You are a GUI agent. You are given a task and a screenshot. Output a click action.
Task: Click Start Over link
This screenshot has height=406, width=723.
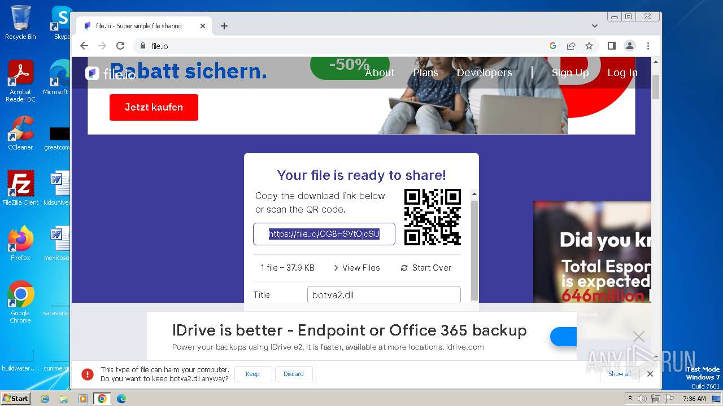pyautogui.click(x=426, y=268)
